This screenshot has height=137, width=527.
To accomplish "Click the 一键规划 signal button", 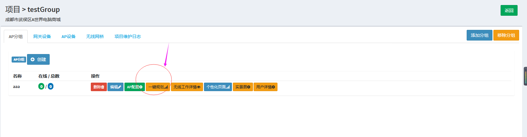I will click(158, 87).
